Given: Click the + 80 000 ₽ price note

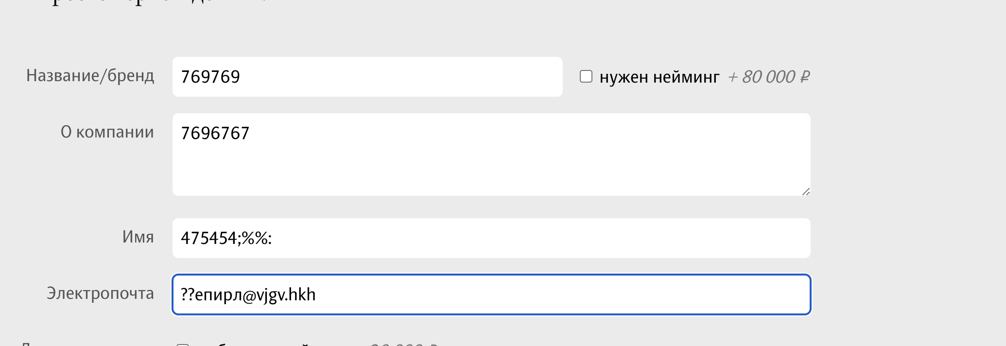Looking at the screenshot, I should pyautogui.click(x=768, y=77).
